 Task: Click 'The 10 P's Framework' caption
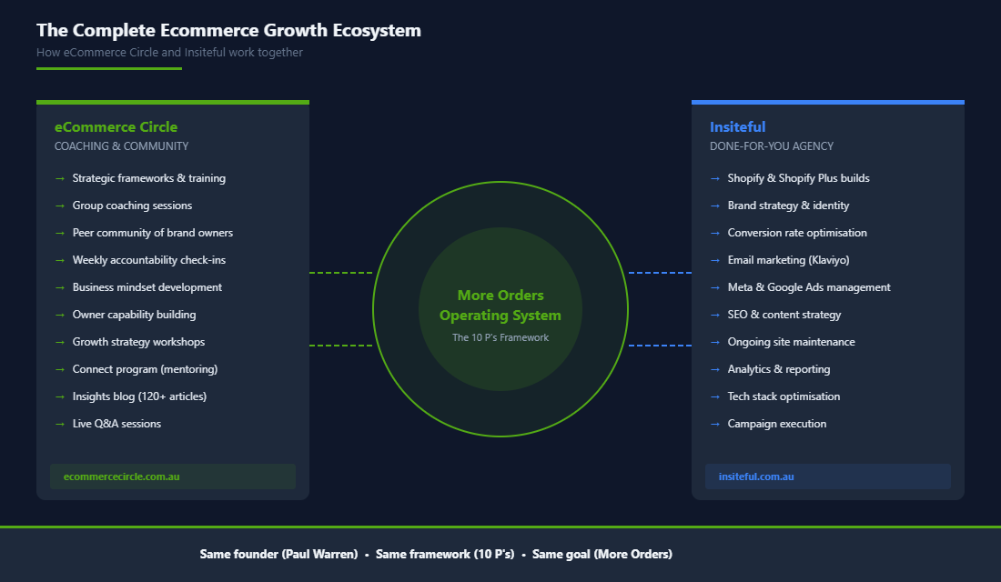(500, 337)
